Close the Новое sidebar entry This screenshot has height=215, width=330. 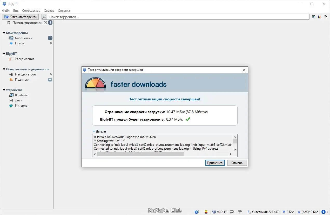[x=51, y=43]
